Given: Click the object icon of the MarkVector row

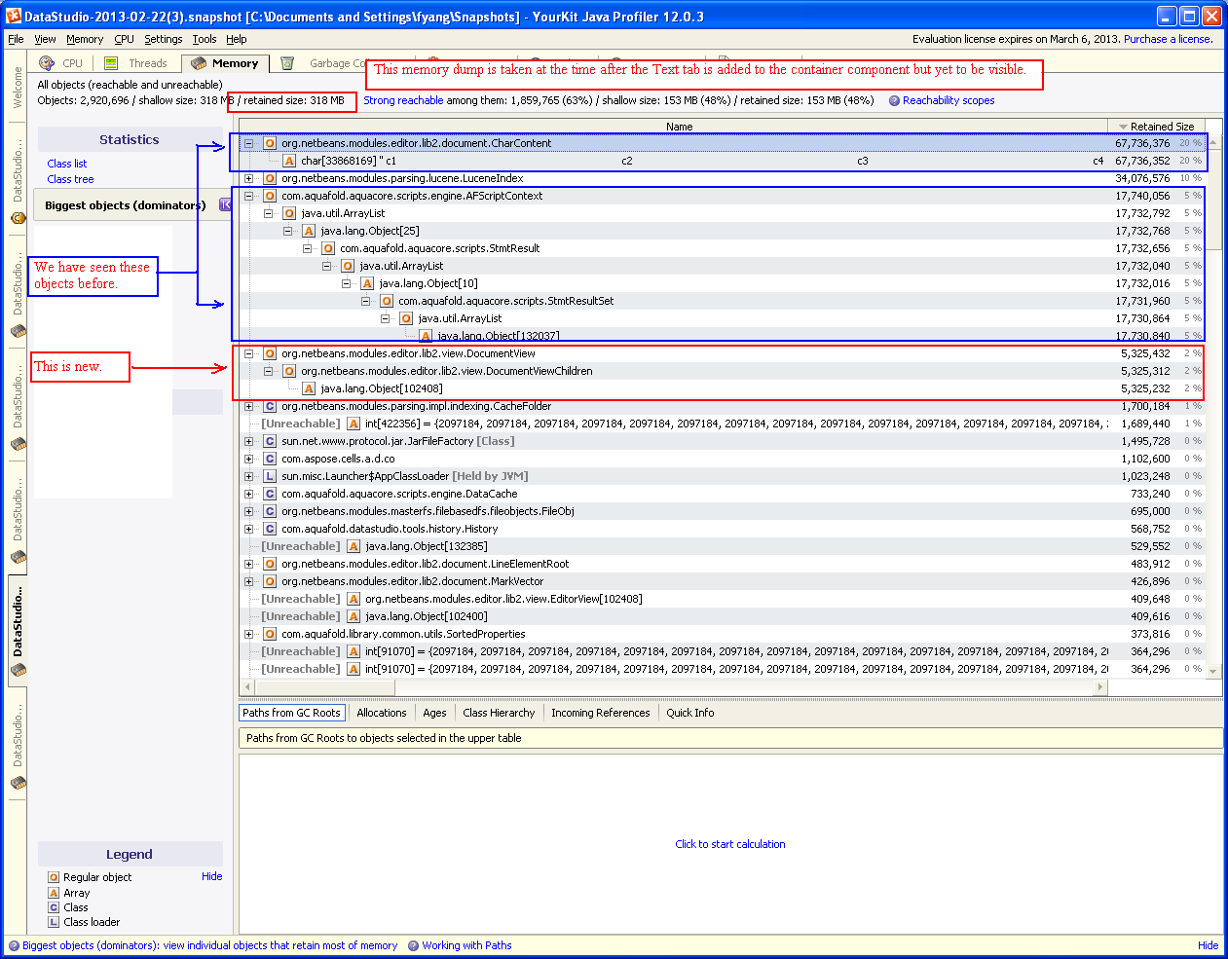Looking at the screenshot, I should click(270, 581).
